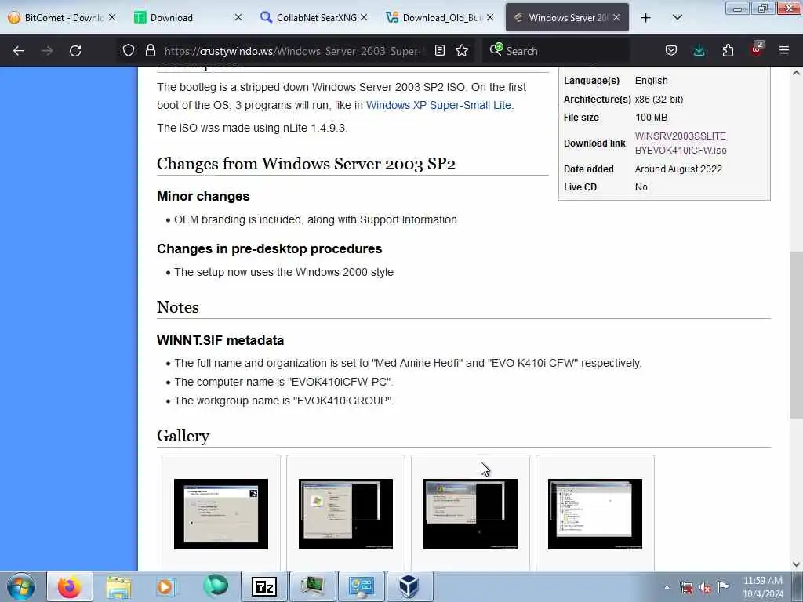
Task: Click the 'Minor changes' subheading
Action: (203, 197)
